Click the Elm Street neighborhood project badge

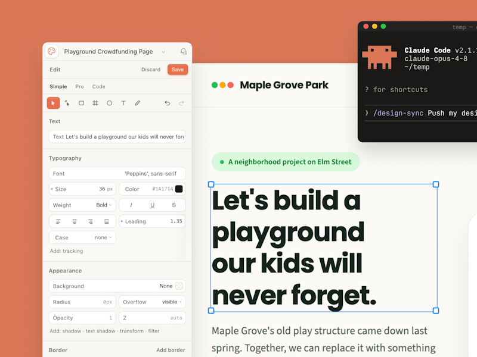click(286, 162)
